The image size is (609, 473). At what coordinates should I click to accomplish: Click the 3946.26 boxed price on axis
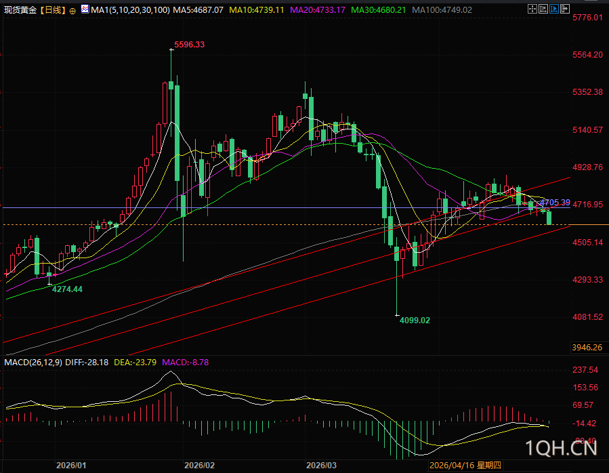(x=587, y=348)
